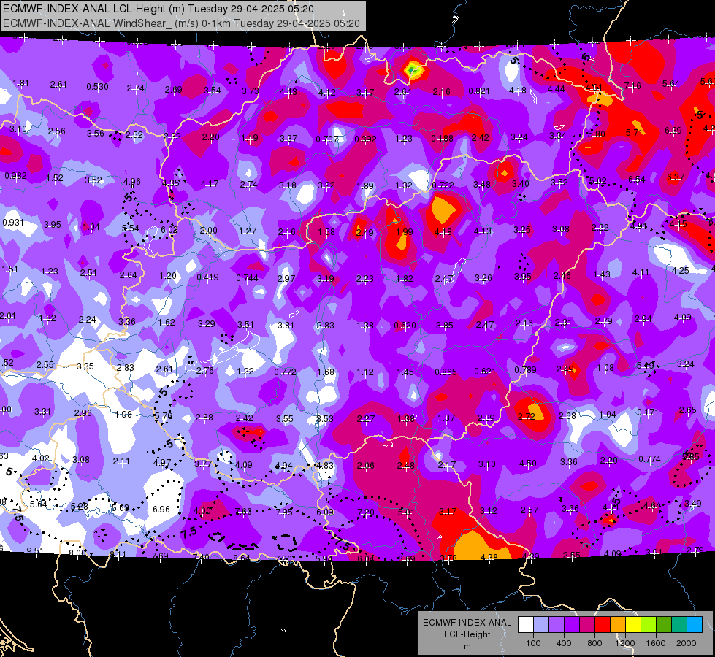Image resolution: width=715 pixels, height=657 pixels.
Task: Click the ECMWF-INDEX-ANAL label in the legend
Action: tap(467, 623)
